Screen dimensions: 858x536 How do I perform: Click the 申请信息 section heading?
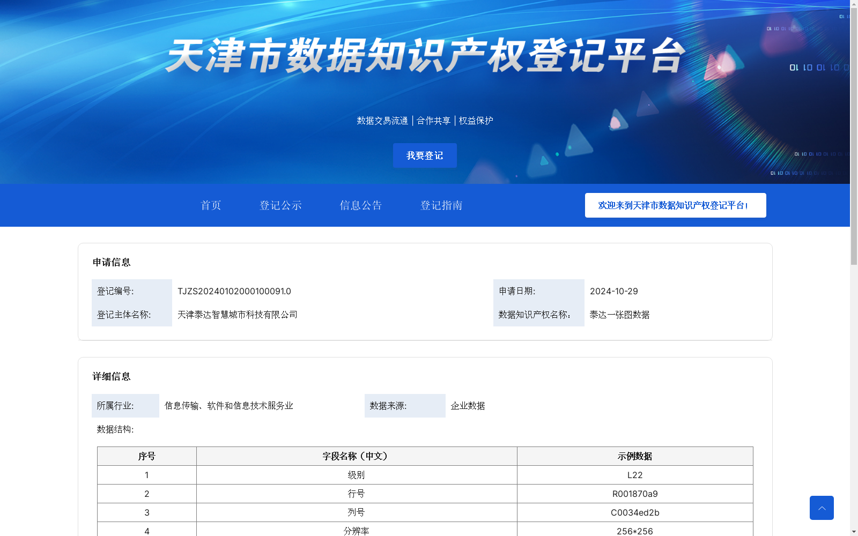point(112,262)
